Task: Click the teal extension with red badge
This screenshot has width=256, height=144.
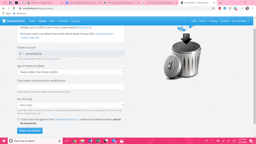Action: (235, 8)
